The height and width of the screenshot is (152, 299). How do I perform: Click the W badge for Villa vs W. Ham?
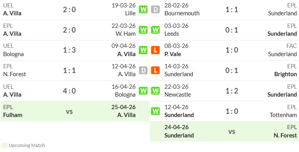coord(143,30)
